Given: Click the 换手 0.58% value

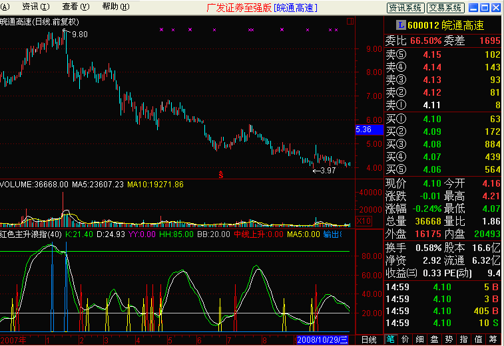Looking at the screenshot, I should click(x=429, y=248).
